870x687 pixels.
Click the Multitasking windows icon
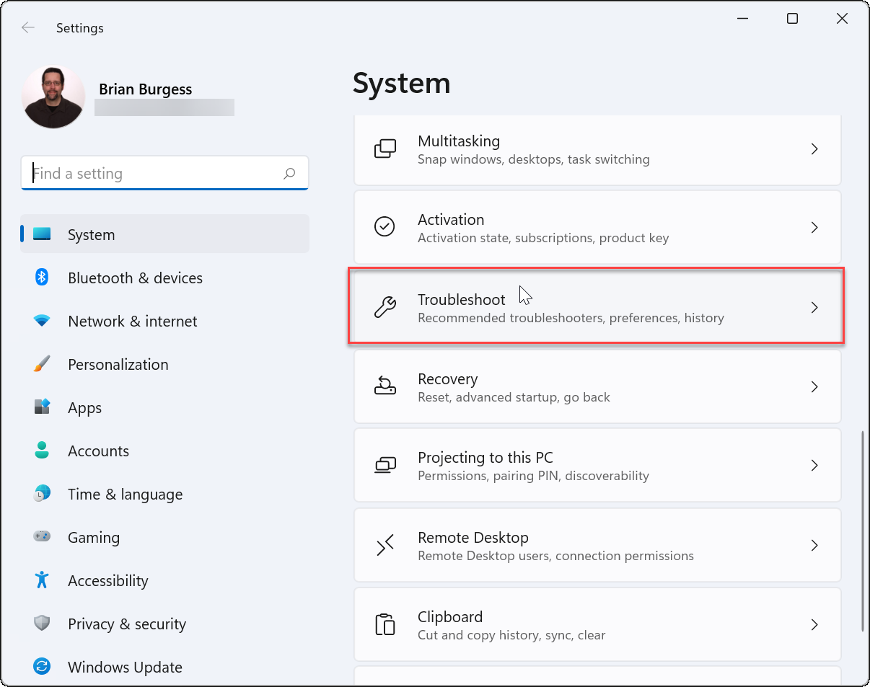click(385, 149)
